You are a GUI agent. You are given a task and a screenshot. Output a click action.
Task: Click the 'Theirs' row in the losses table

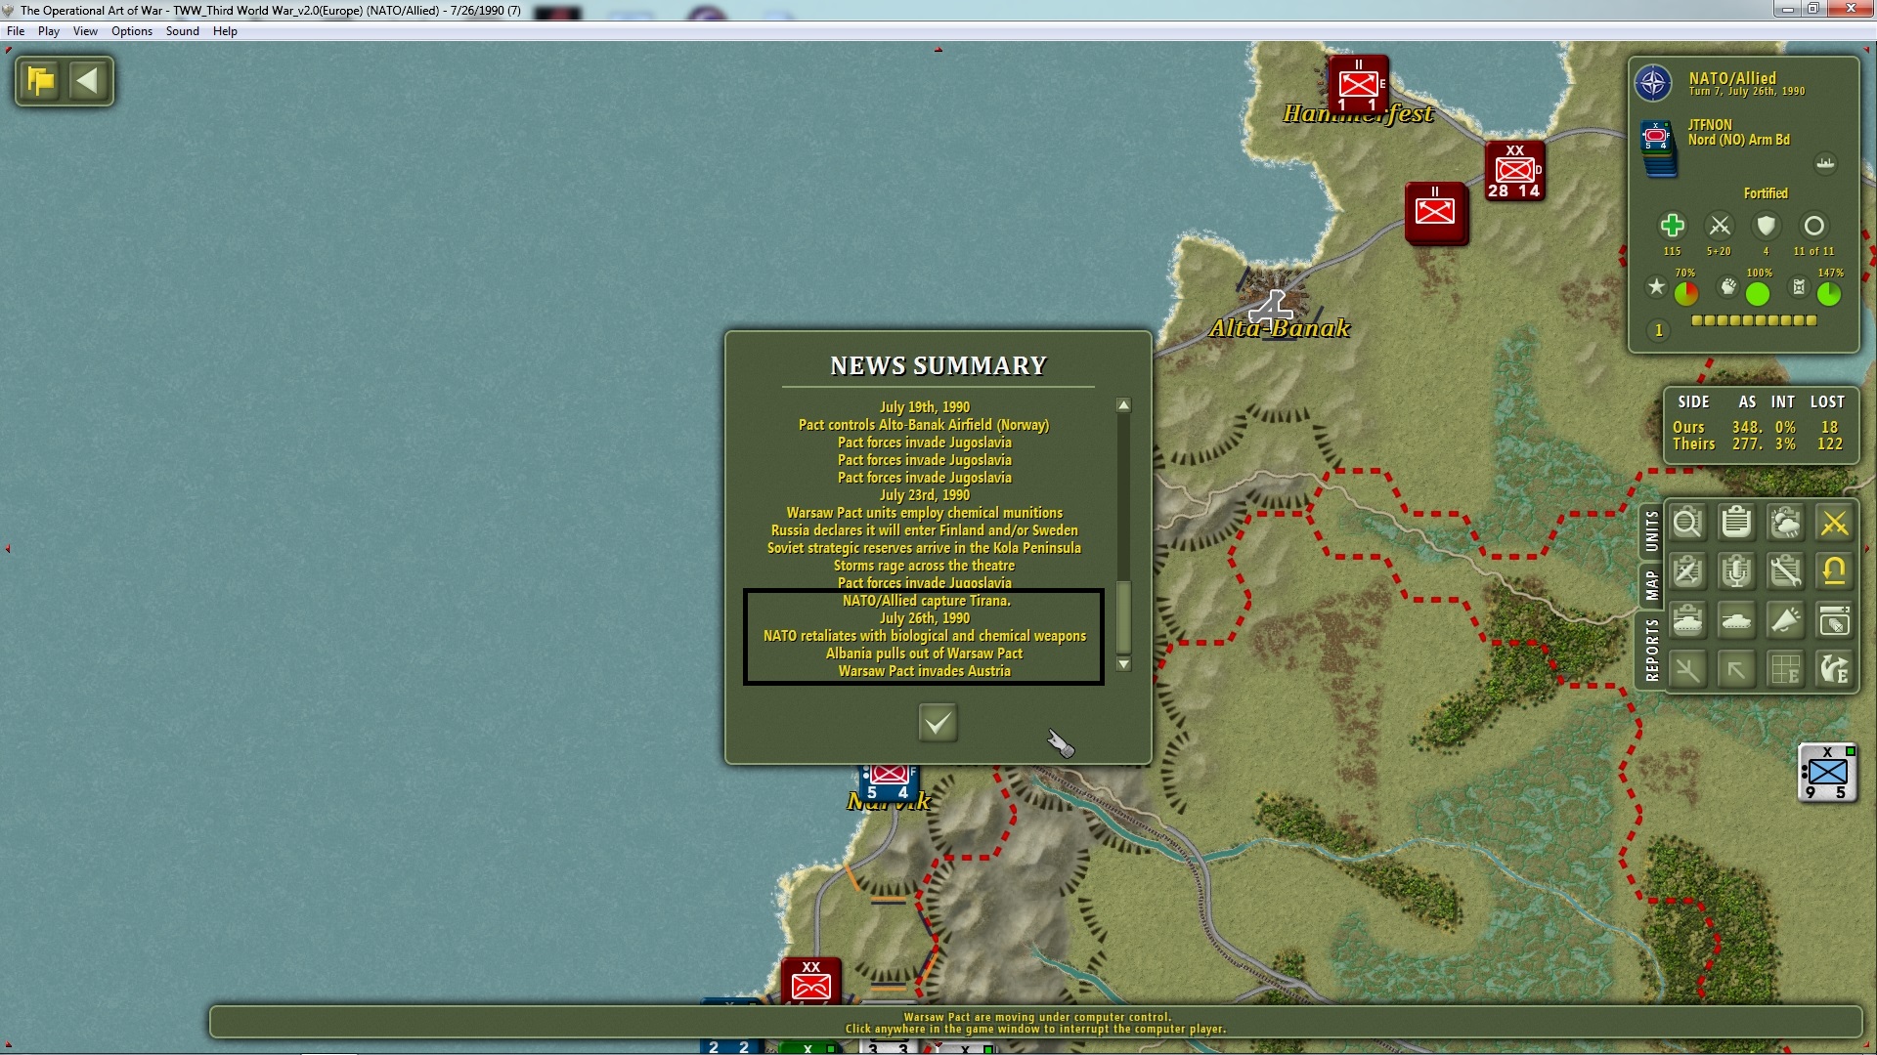pos(1757,444)
